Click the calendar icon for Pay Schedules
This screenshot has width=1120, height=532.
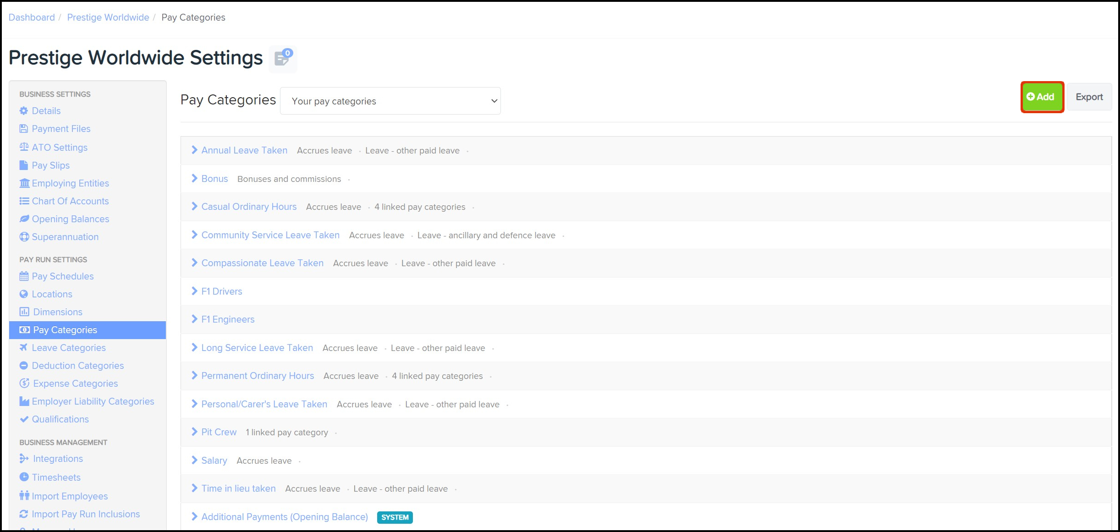[x=24, y=276]
